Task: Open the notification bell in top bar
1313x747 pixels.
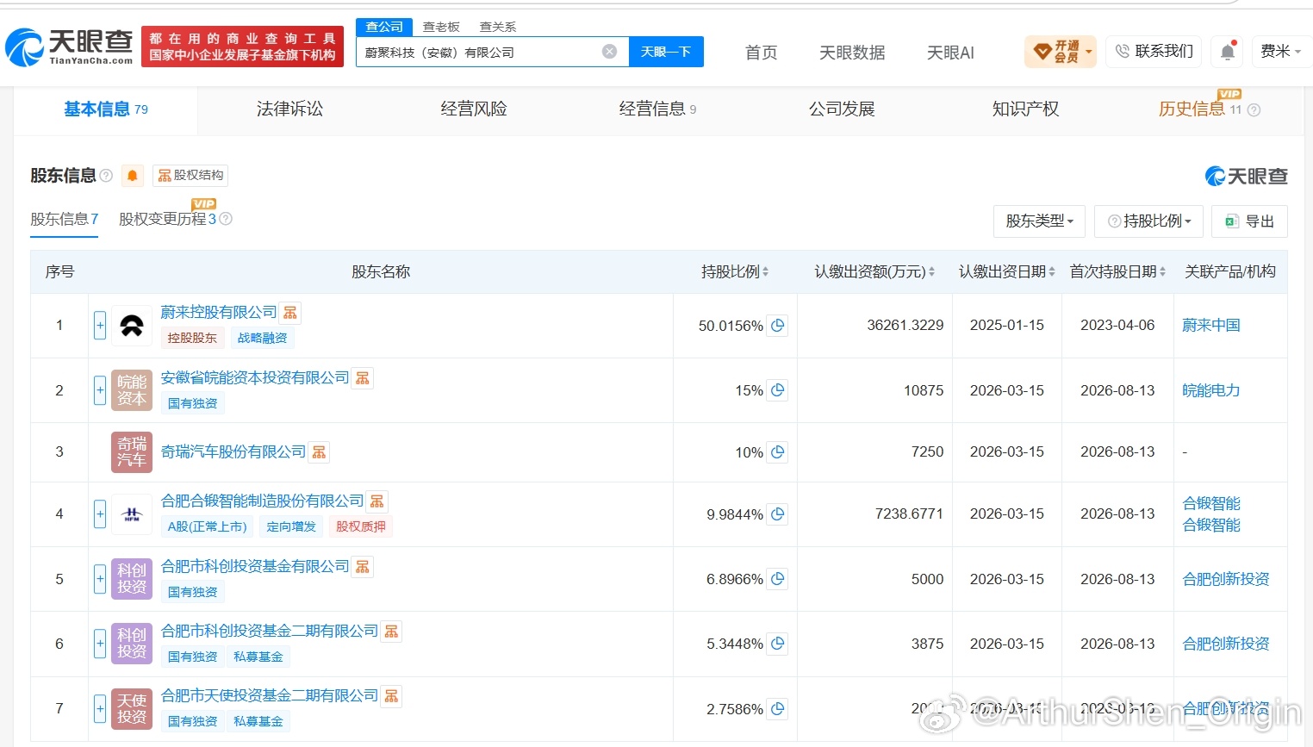Action: coord(1228,52)
